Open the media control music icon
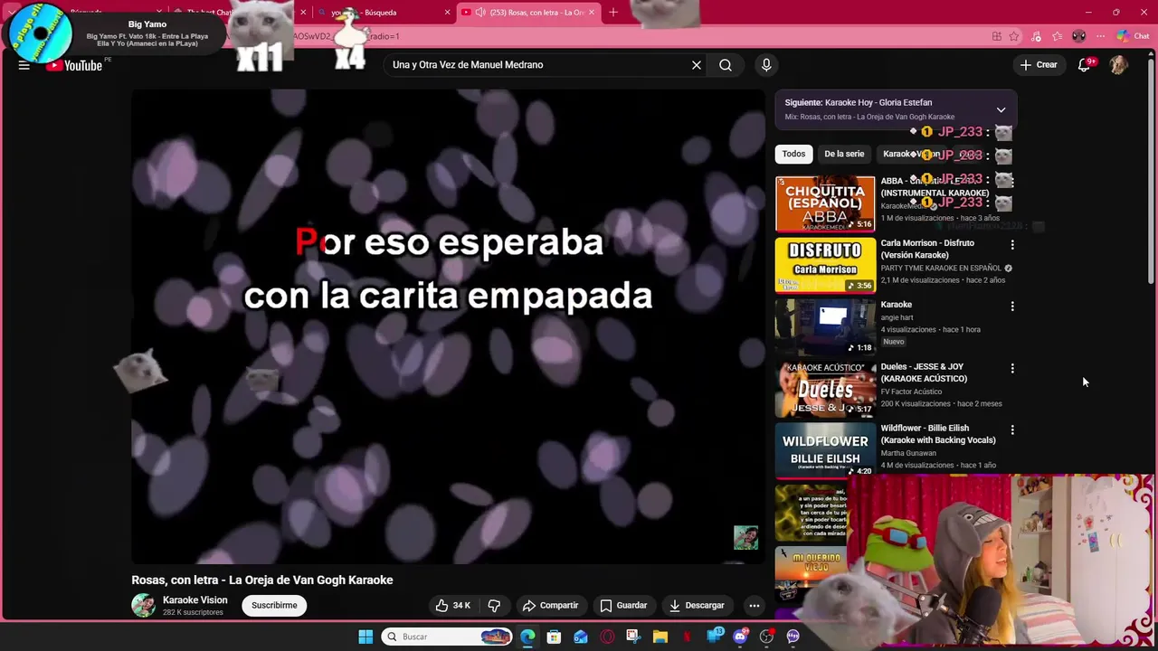Screen dimensions: 1158x651 point(1036,36)
